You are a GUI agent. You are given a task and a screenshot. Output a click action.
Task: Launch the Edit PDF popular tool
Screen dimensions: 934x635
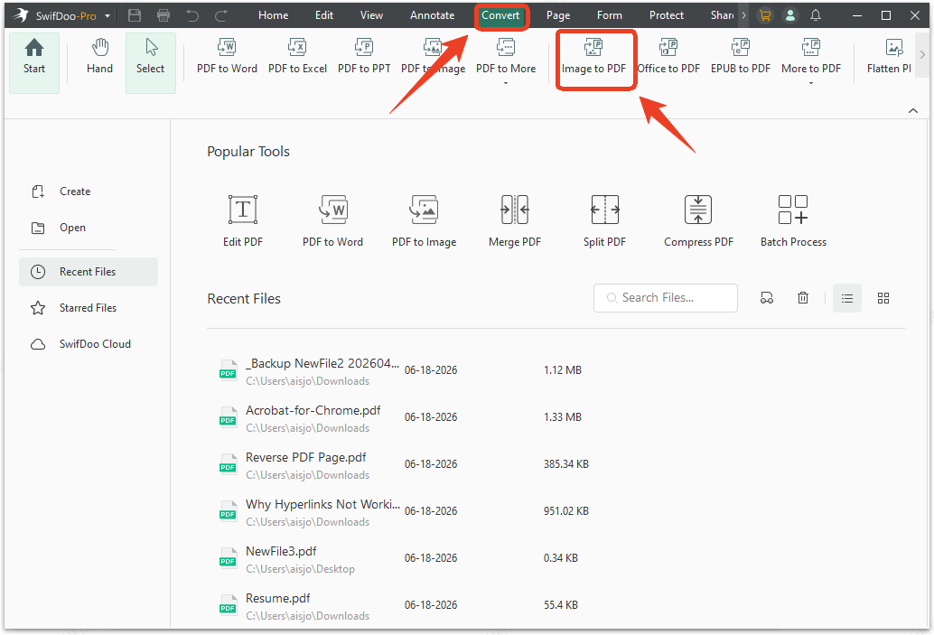[243, 220]
